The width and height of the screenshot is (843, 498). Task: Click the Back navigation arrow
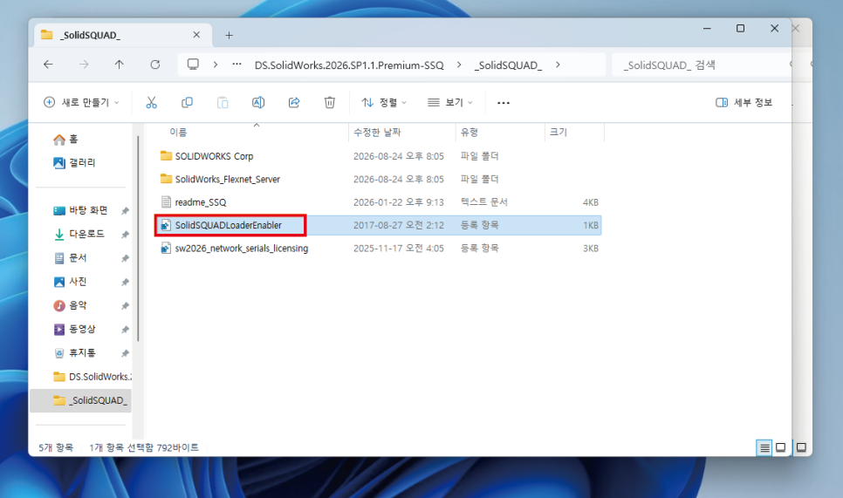coord(48,65)
